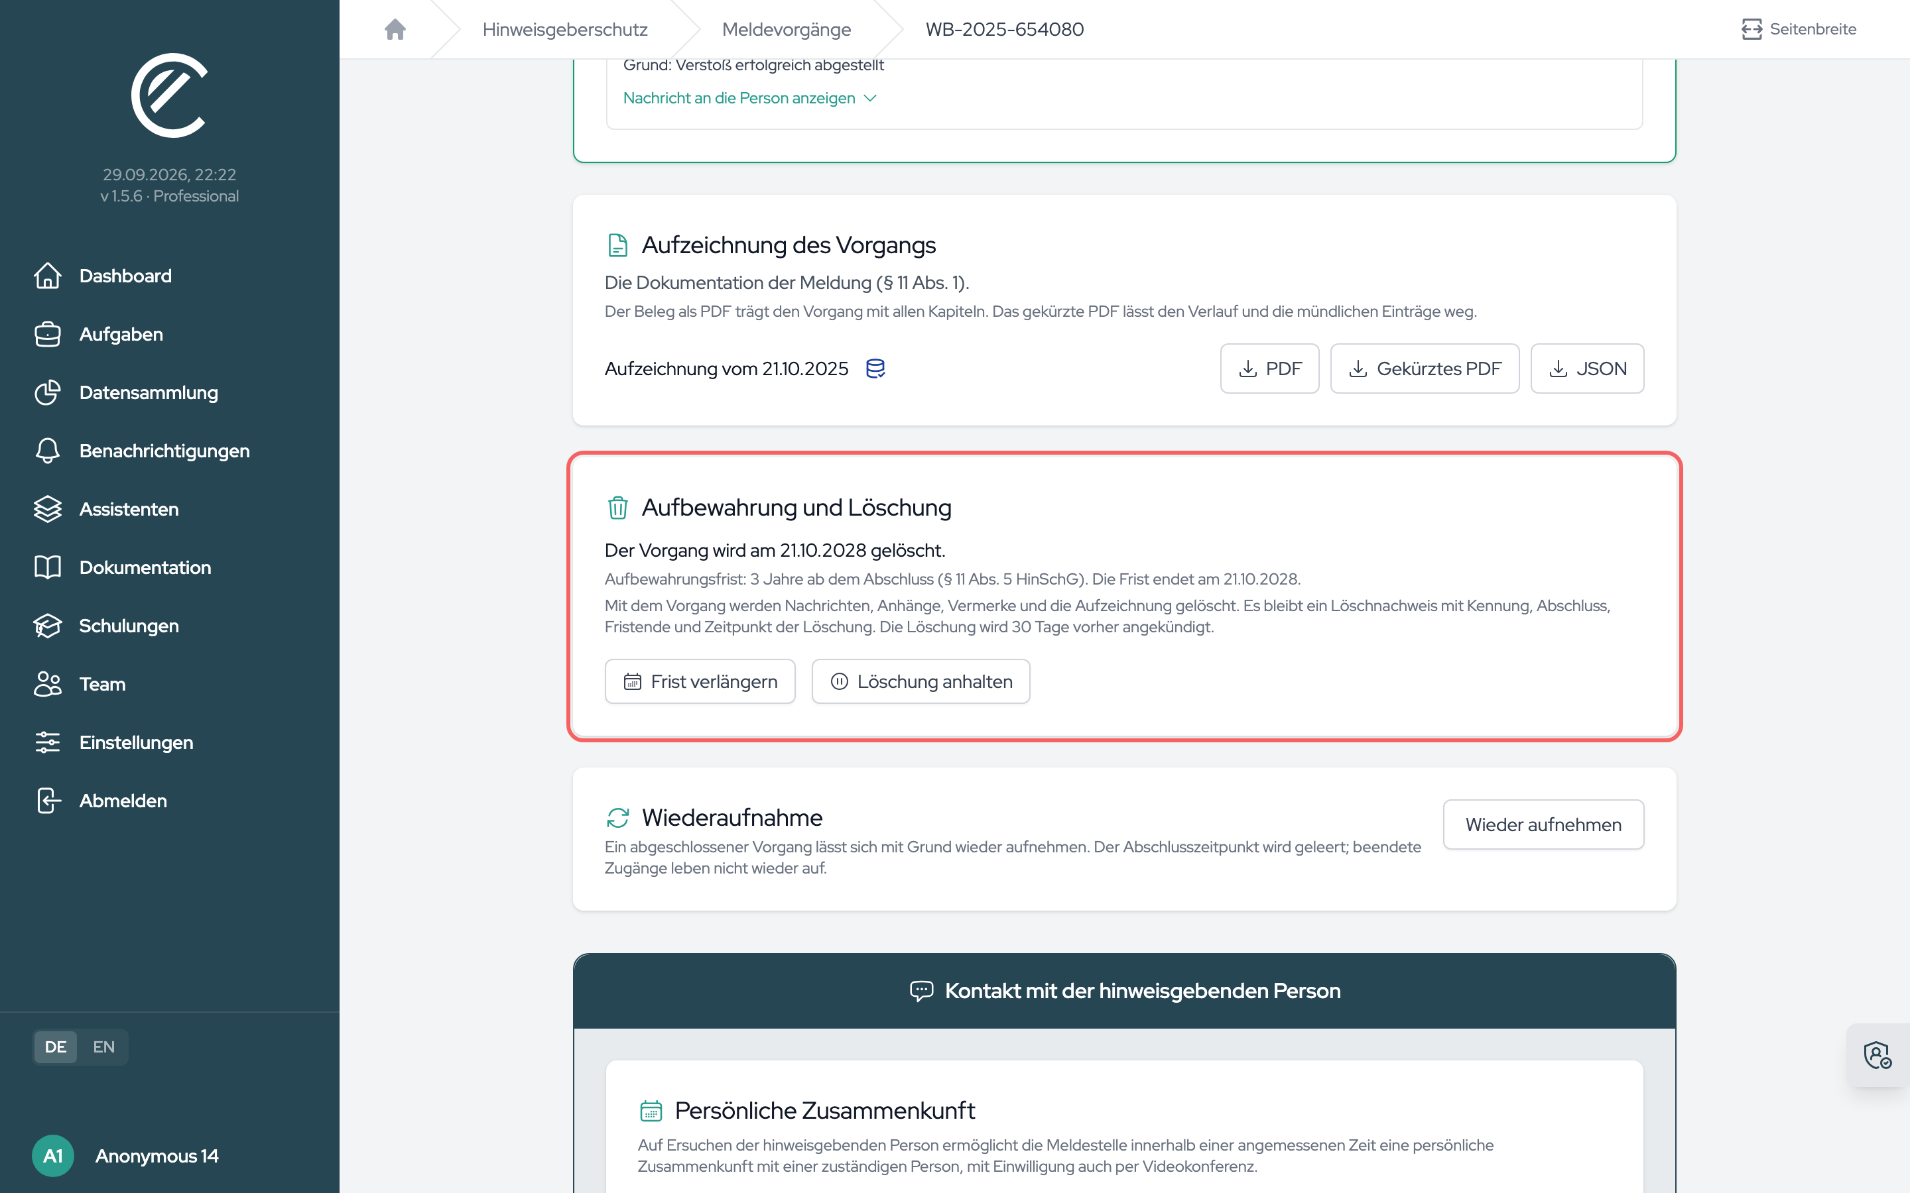Click the Schulungen graduation cap icon
Screen dimensions: 1910x1193
tap(47, 626)
